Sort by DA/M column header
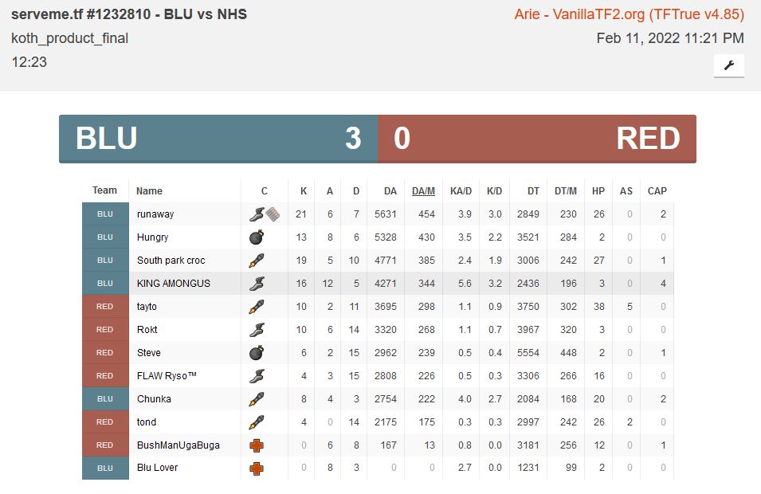The width and height of the screenshot is (761, 494). pyautogui.click(x=423, y=190)
